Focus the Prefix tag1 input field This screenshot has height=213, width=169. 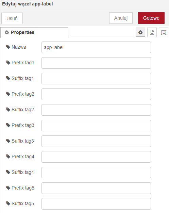click(96, 63)
